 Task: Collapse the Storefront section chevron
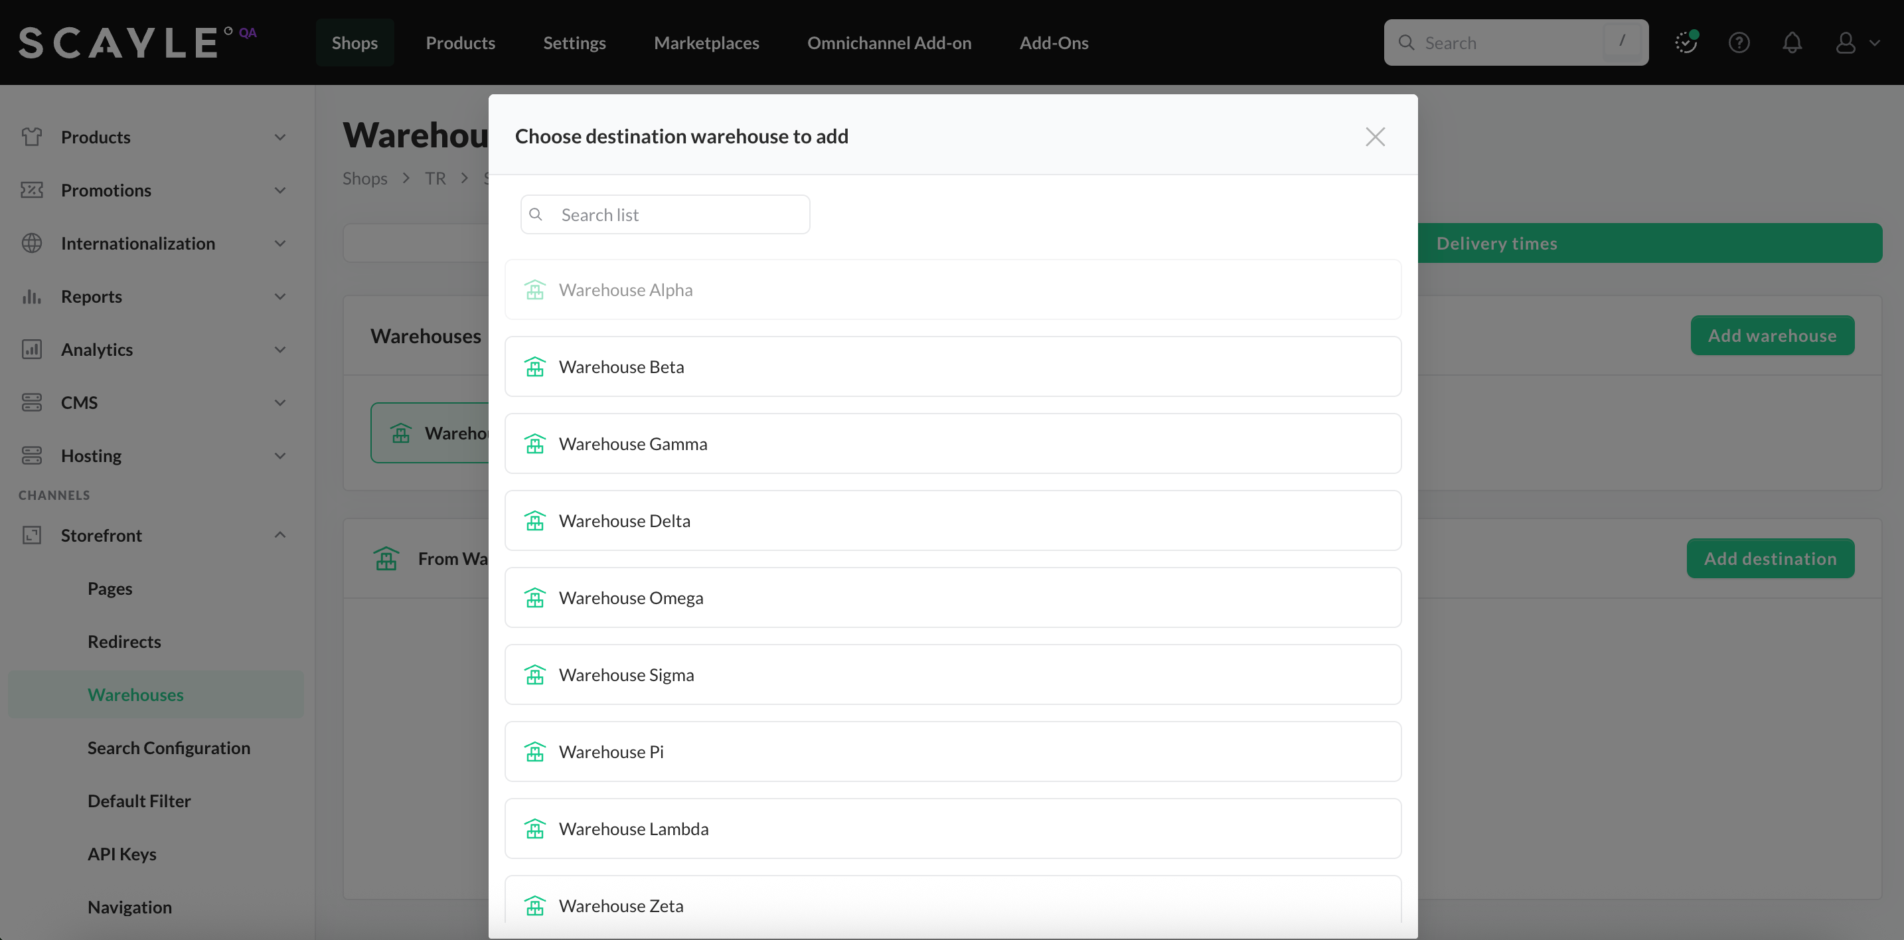click(x=279, y=535)
